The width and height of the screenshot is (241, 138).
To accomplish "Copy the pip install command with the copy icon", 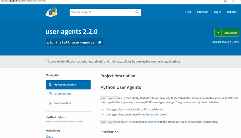I will point(100,42).
